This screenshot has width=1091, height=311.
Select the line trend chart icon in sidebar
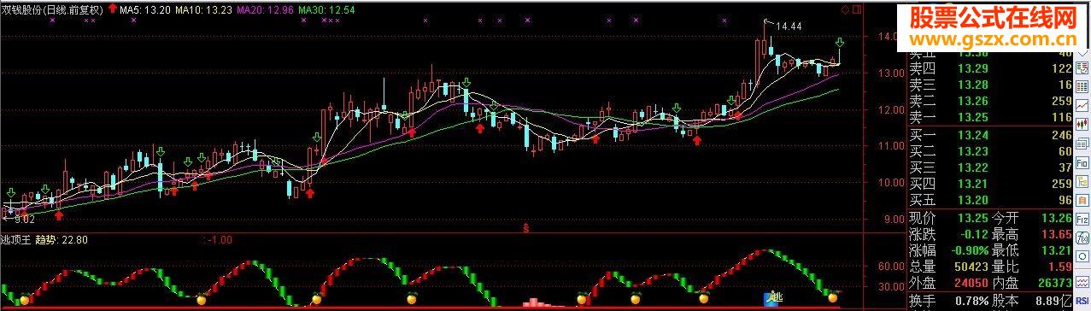pos(1082,106)
